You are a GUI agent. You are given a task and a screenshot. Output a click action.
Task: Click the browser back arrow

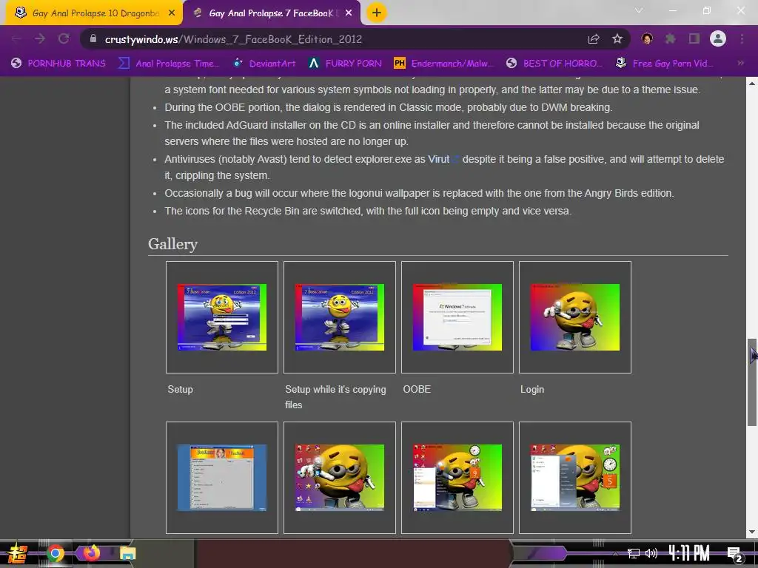[16, 39]
